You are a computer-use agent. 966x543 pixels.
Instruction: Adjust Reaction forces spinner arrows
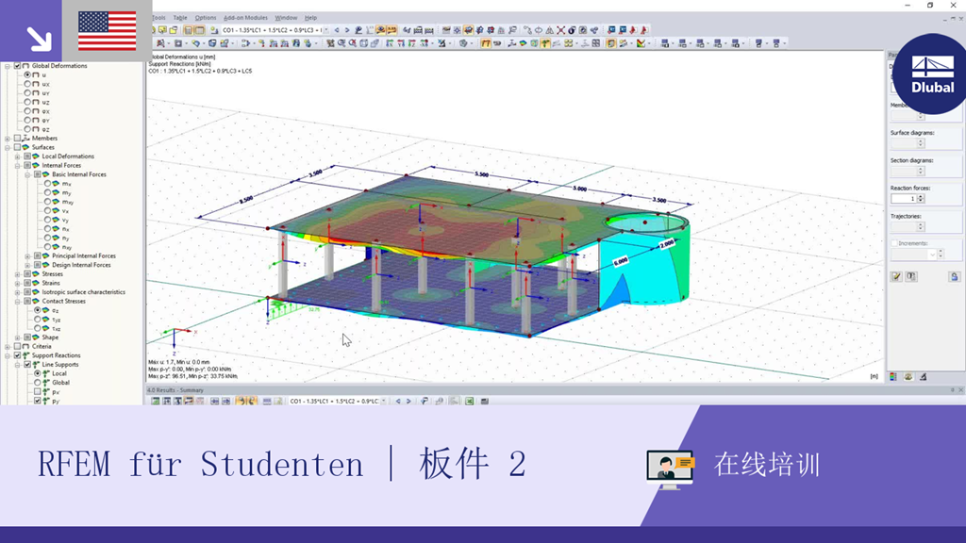pyautogui.click(x=921, y=199)
